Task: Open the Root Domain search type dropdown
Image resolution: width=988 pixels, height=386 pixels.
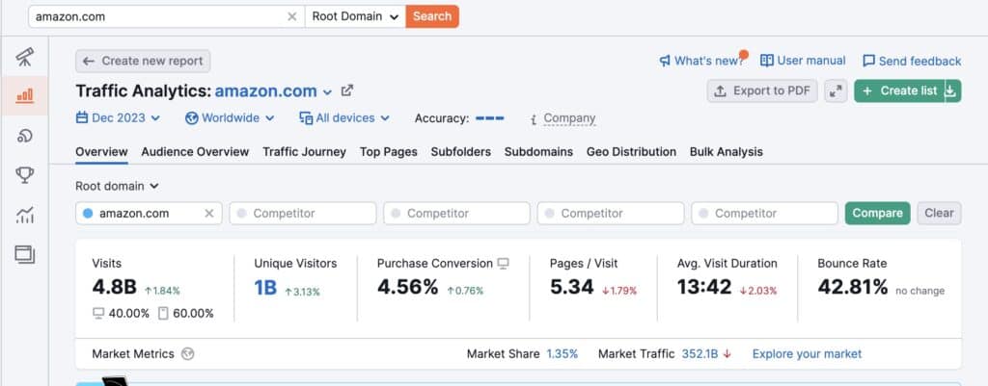Action: [x=355, y=16]
